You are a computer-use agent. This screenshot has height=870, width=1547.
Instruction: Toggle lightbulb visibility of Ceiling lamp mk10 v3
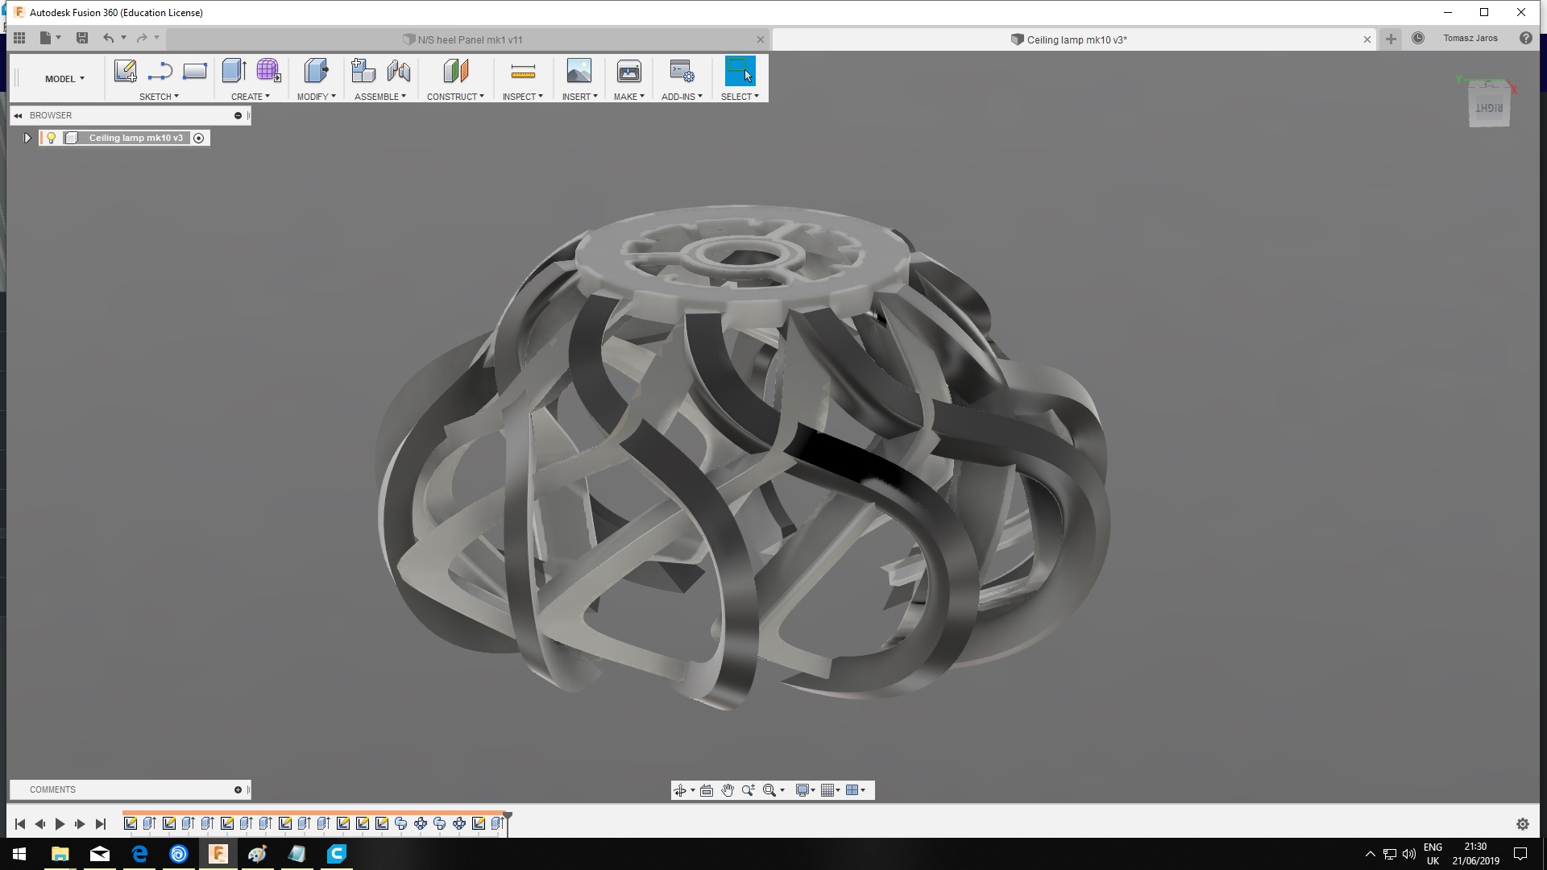pyautogui.click(x=52, y=138)
